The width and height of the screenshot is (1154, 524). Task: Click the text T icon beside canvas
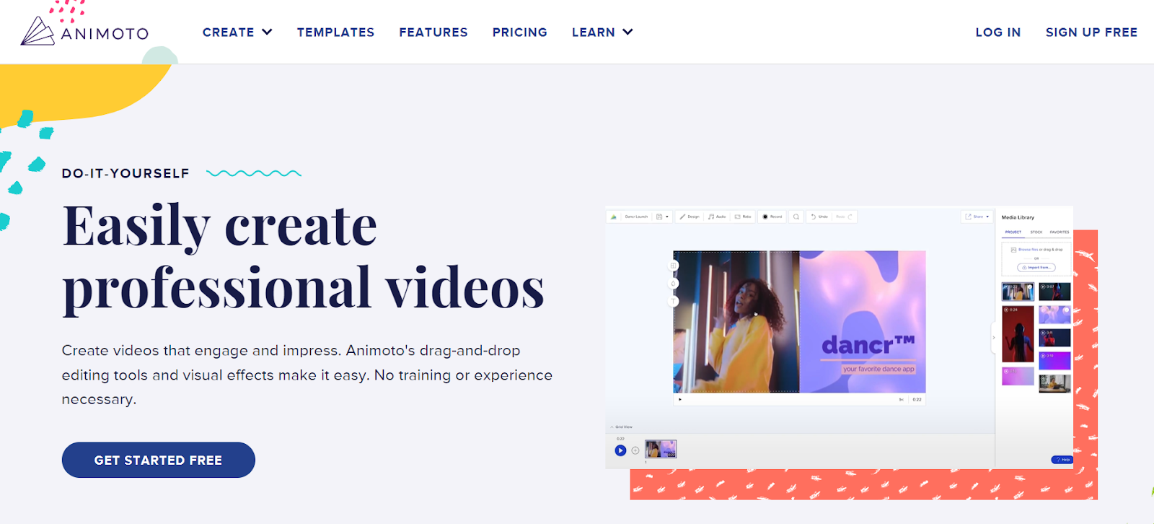tap(674, 301)
